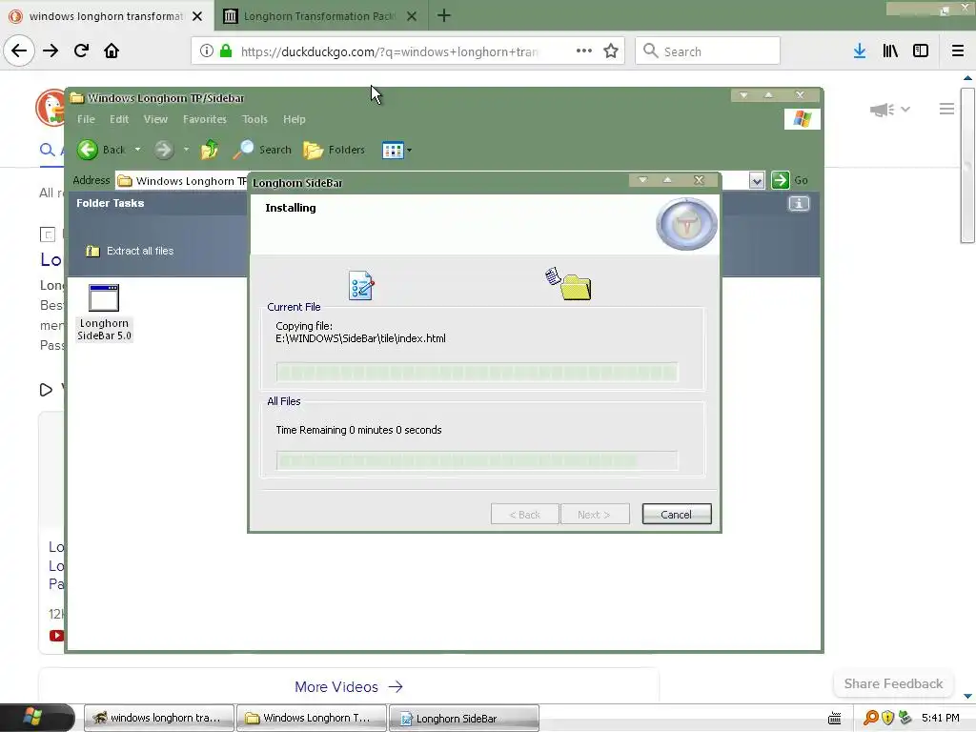Open the File menu in Explorer

coord(86,119)
